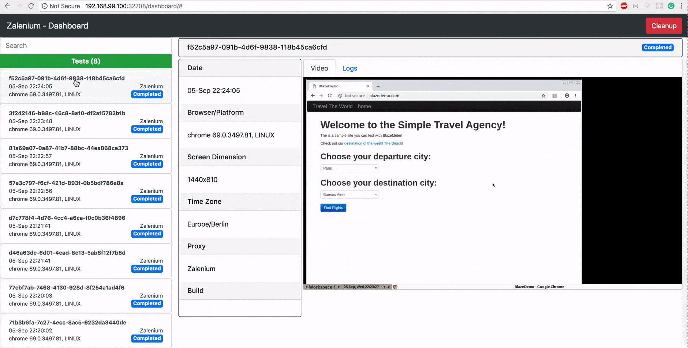Select the Video tab

[x=319, y=68]
